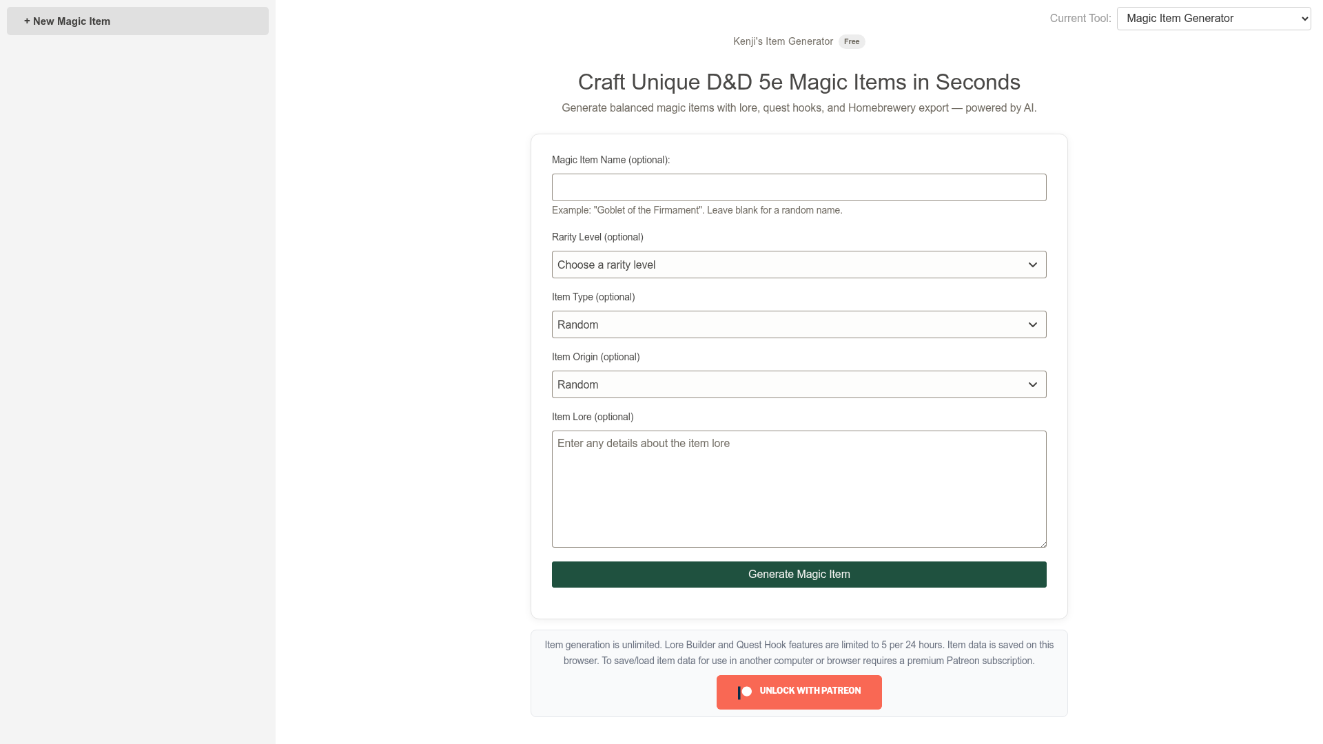Click the Item Type (optional) label
The image size is (1323, 744).
[593, 297]
